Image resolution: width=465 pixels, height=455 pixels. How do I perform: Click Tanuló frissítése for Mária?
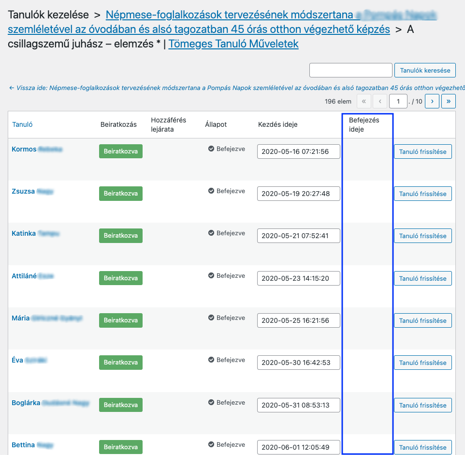[422, 320]
